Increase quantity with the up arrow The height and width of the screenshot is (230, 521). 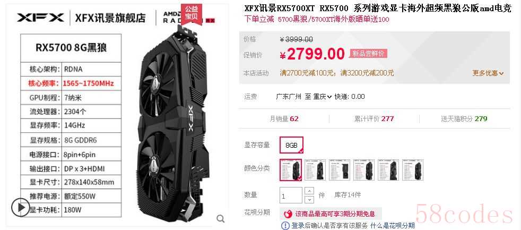(309, 191)
